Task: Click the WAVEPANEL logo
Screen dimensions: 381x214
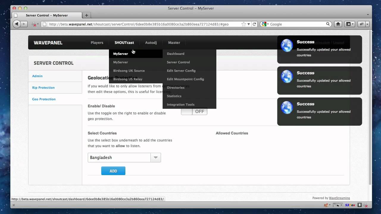Action: (48, 43)
